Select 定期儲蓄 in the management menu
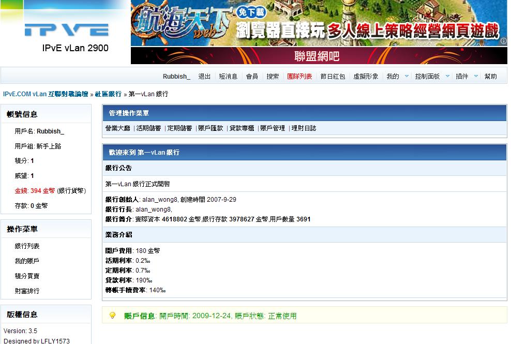511x344 pixels. click(x=180, y=128)
